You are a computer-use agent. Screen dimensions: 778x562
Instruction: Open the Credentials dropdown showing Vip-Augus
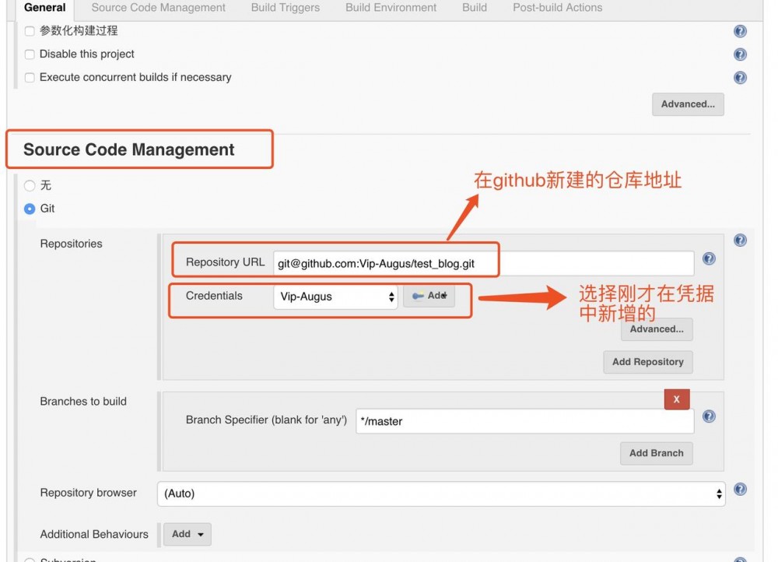[335, 296]
